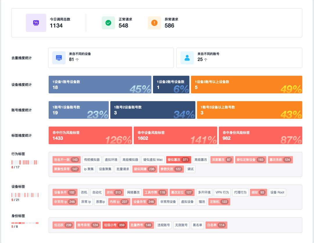Click the 身份标签 segmented progress bar
The image size is (314, 243).
pos(25,223)
